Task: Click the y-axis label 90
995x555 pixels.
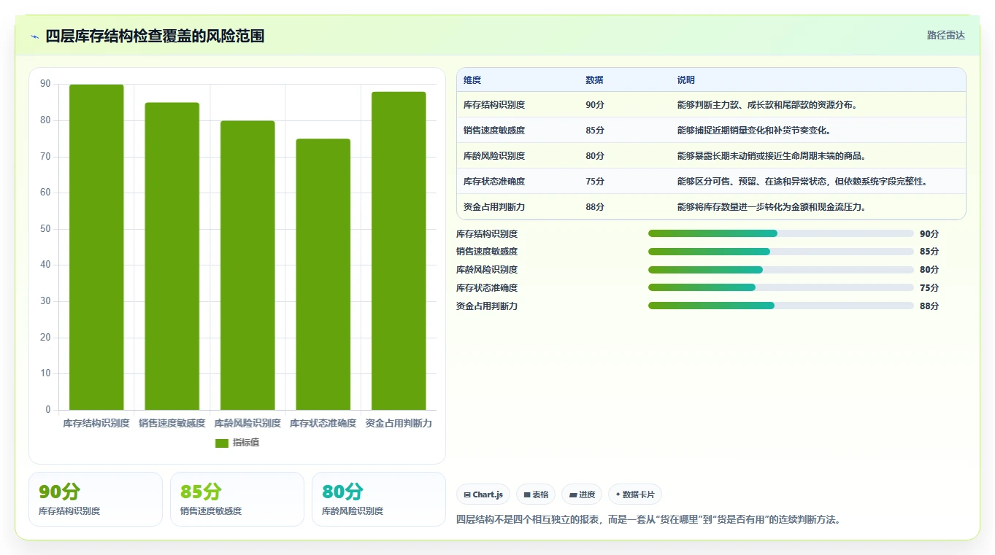Action: click(45, 84)
